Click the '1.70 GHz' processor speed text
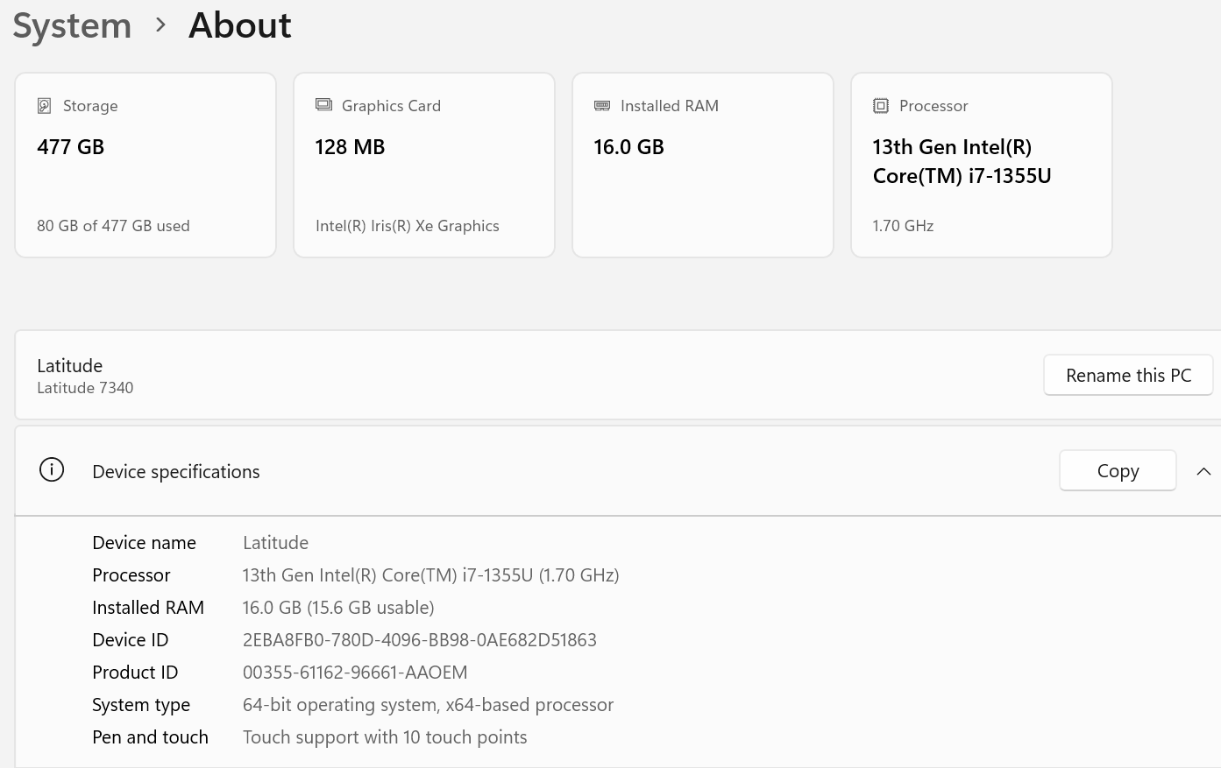Screen dimensions: 1221x768 click(903, 226)
